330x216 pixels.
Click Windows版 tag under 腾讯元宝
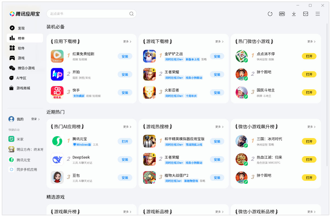pyautogui.click(x=82, y=145)
